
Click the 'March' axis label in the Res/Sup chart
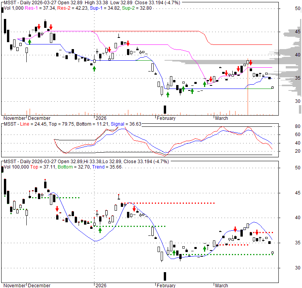pos(221,118)
